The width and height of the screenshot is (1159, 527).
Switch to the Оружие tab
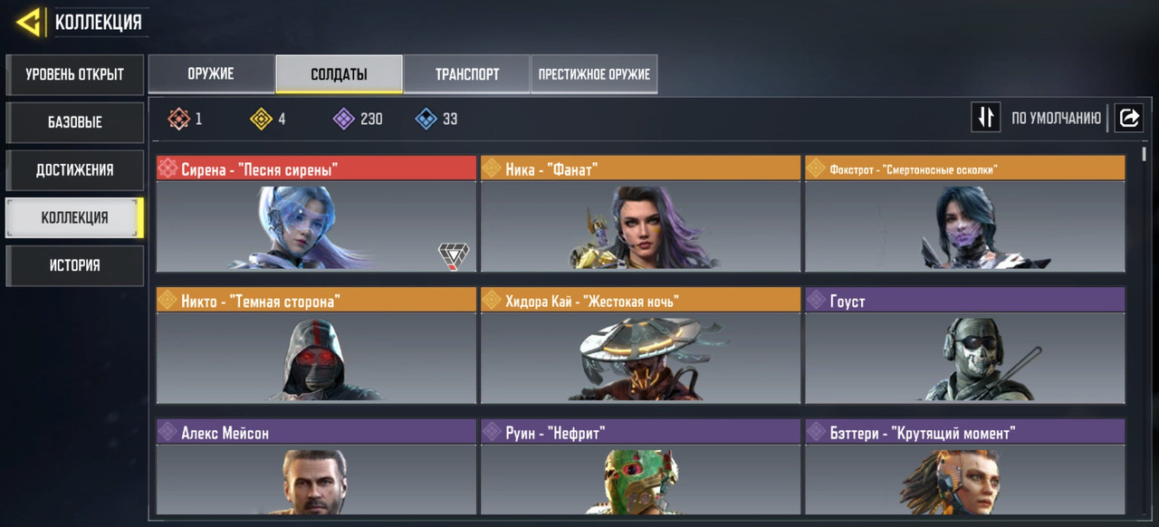click(211, 74)
